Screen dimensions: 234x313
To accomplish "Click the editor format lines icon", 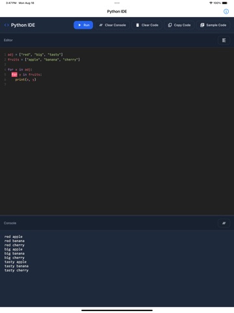I will click(x=224, y=40).
